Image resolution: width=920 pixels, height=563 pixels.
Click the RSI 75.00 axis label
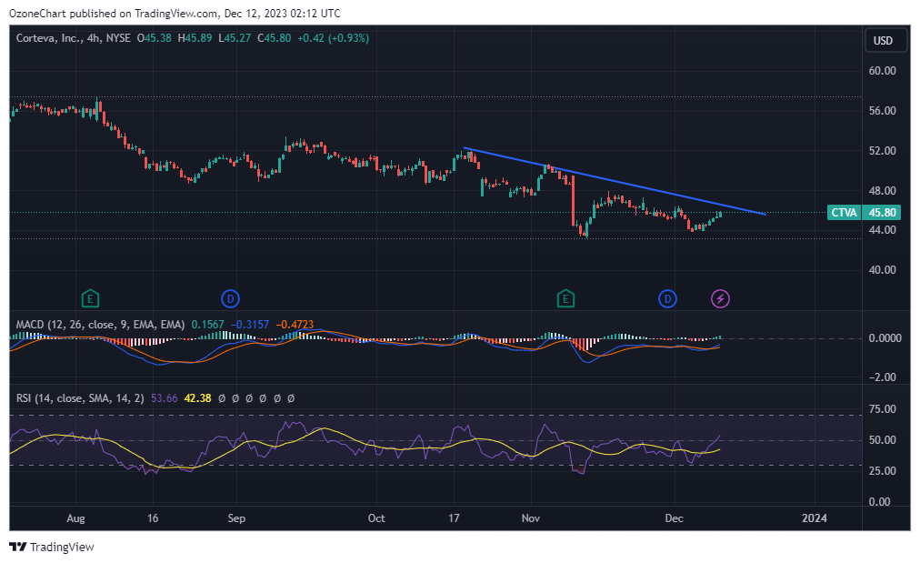[x=883, y=409]
